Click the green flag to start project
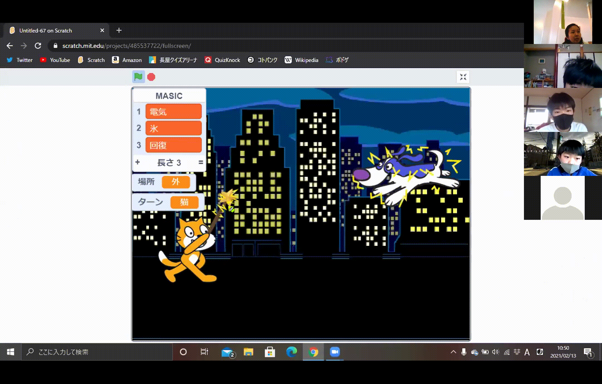This screenshot has width=602, height=384. (x=138, y=77)
